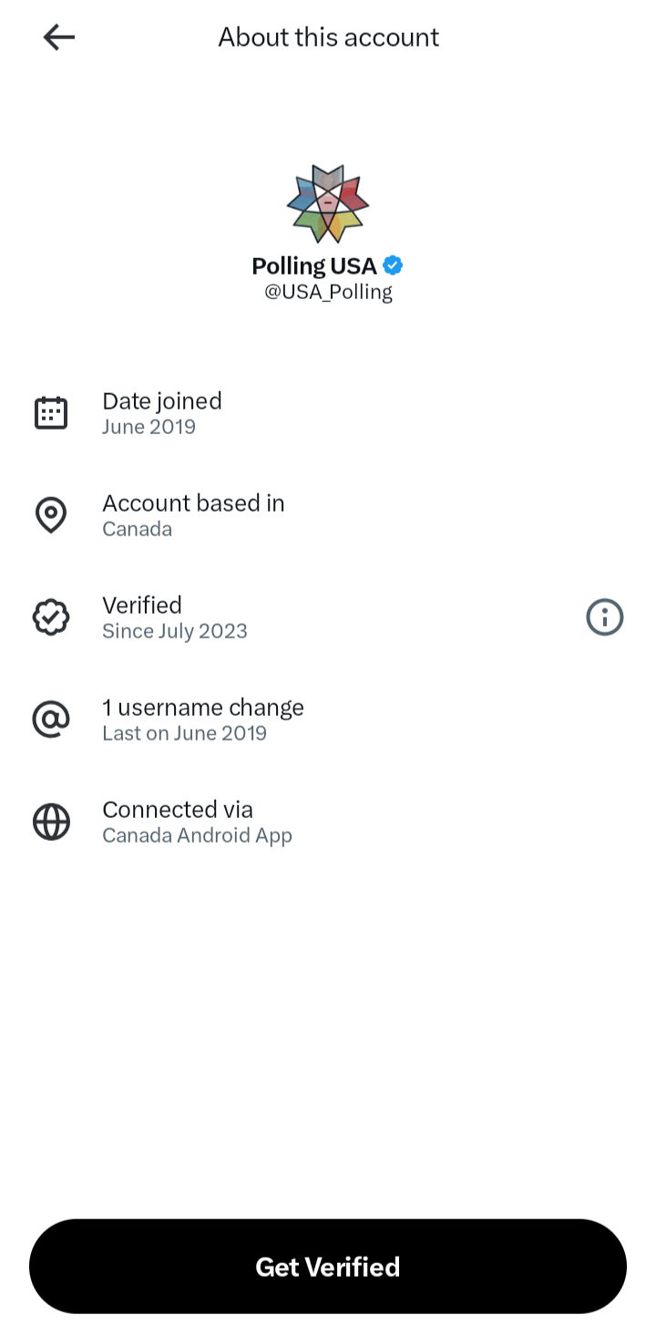The height and width of the screenshot is (1325, 656).
Task: Open the verification info circle icon
Action: click(x=604, y=617)
